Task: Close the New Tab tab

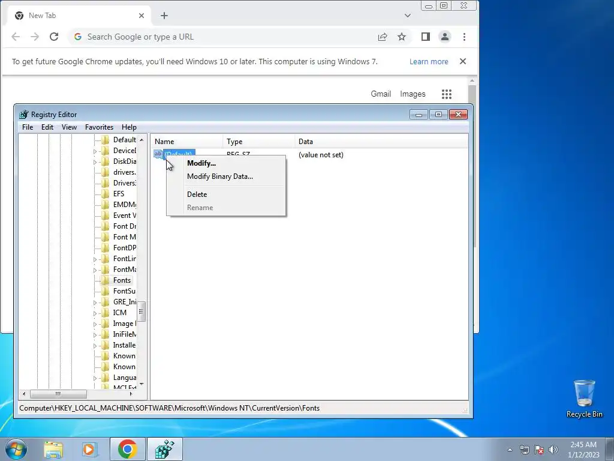Action: 142,16
